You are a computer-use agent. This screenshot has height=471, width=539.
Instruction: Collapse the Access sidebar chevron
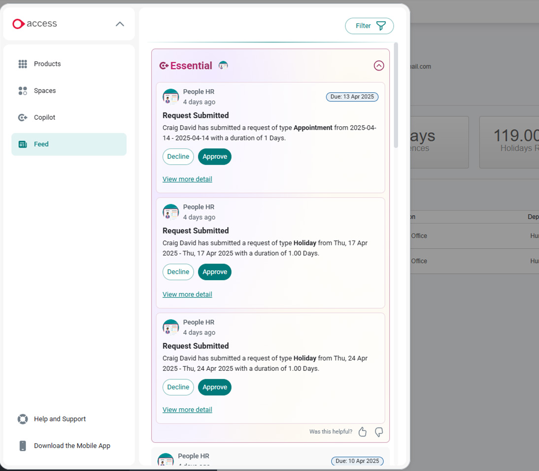click(120, 24)
